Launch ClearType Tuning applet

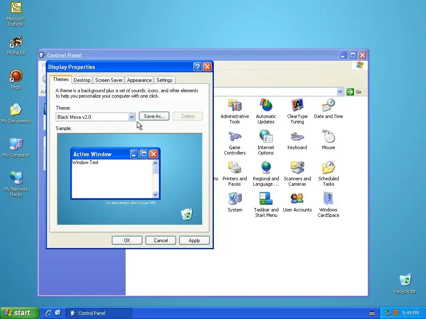[x=297, y=111]
